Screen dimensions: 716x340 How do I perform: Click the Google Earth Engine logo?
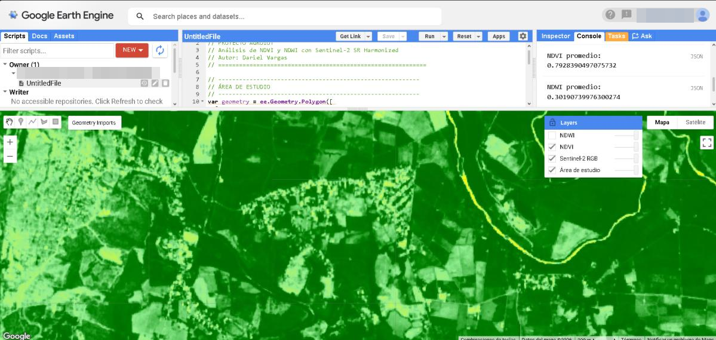pyautogui.click(x=61, y=16)
